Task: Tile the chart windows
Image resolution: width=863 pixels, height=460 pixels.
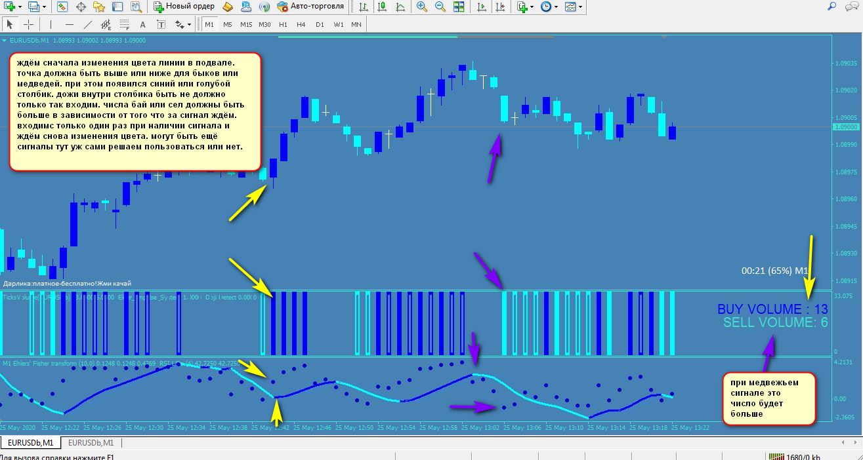Action: coord(459,7)
